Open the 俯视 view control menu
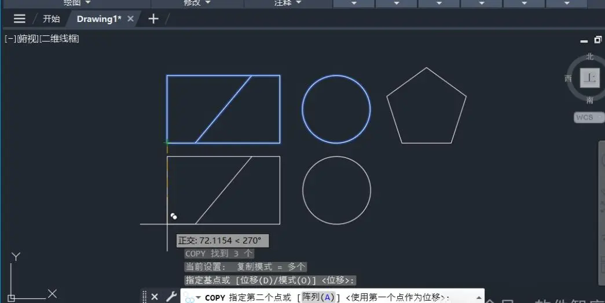 tap(28, 39)
